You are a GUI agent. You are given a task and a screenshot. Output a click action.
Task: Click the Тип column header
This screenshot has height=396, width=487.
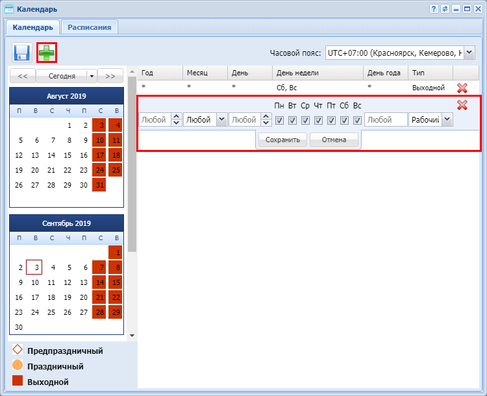431,73
